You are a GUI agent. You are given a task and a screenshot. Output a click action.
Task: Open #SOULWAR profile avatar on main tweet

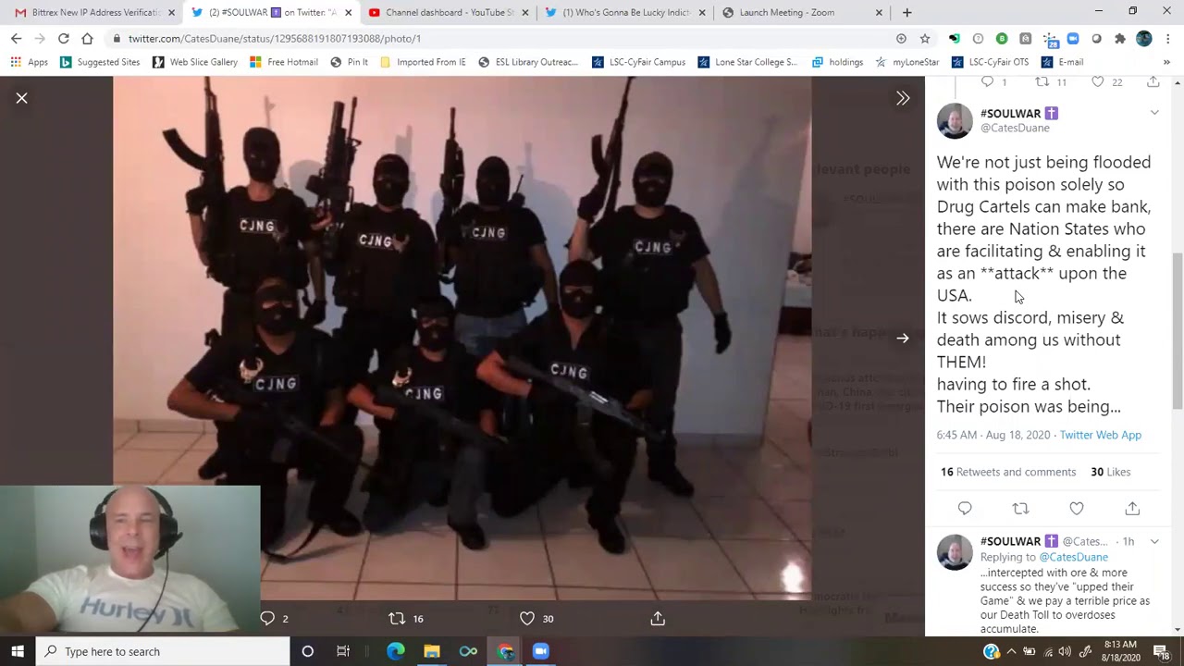[x=955, y=121]
